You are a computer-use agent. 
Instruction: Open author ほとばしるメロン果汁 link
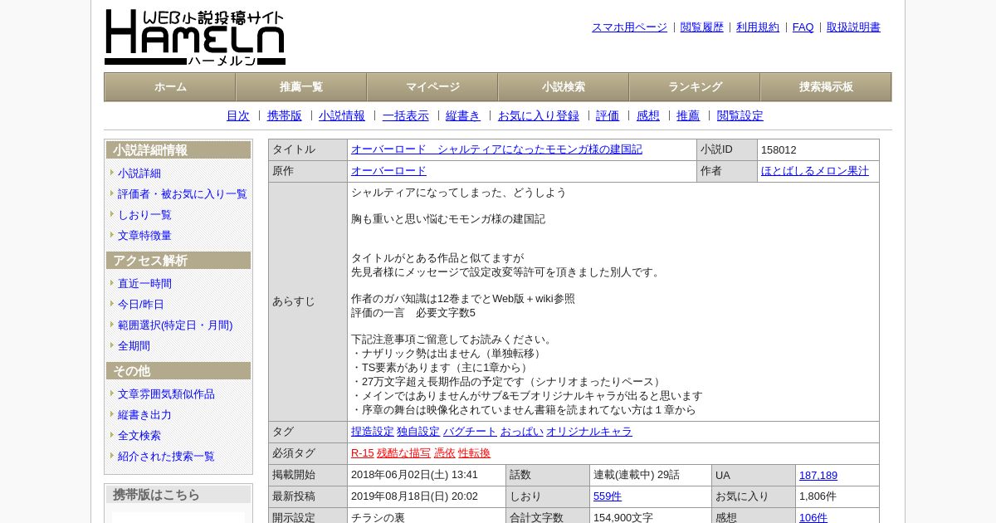(x=815, y=171)
